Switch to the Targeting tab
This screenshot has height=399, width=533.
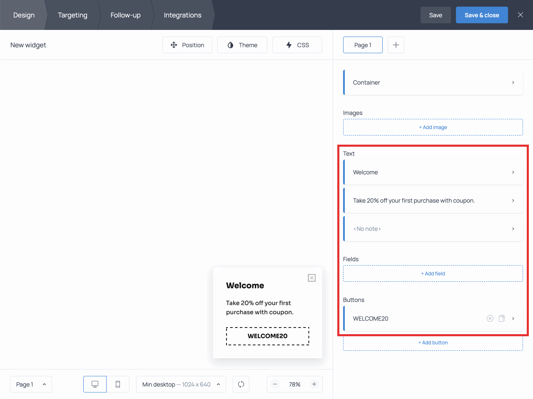72,15
